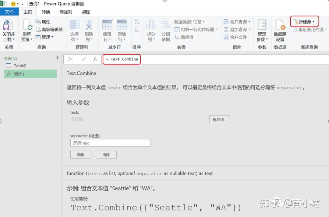Open 数据源设置 (Data Source Settings)

point(280,30)
